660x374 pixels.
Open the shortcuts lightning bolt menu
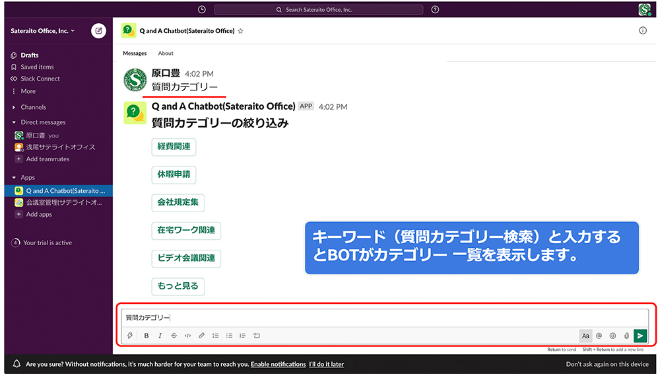[130, 336]
